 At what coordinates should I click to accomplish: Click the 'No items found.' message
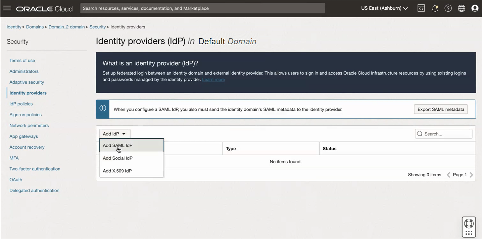(x=285, y=161)
